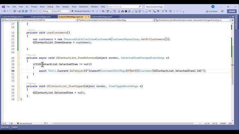The height and width of the screenshot is (134, 239).
Task: Open the Any CPU platform dropdown
Action: pos(62,11)
